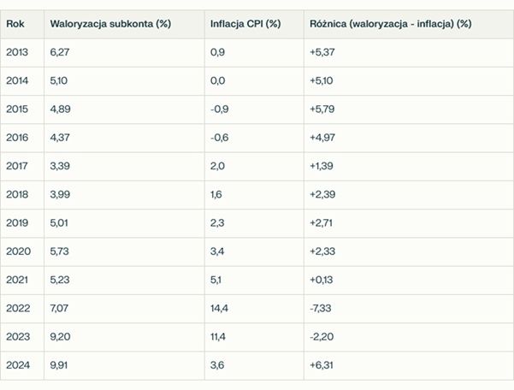Screen dimensions: 514x390
Task: Click the 'Rok' column header
Action: tap(15, 23)
